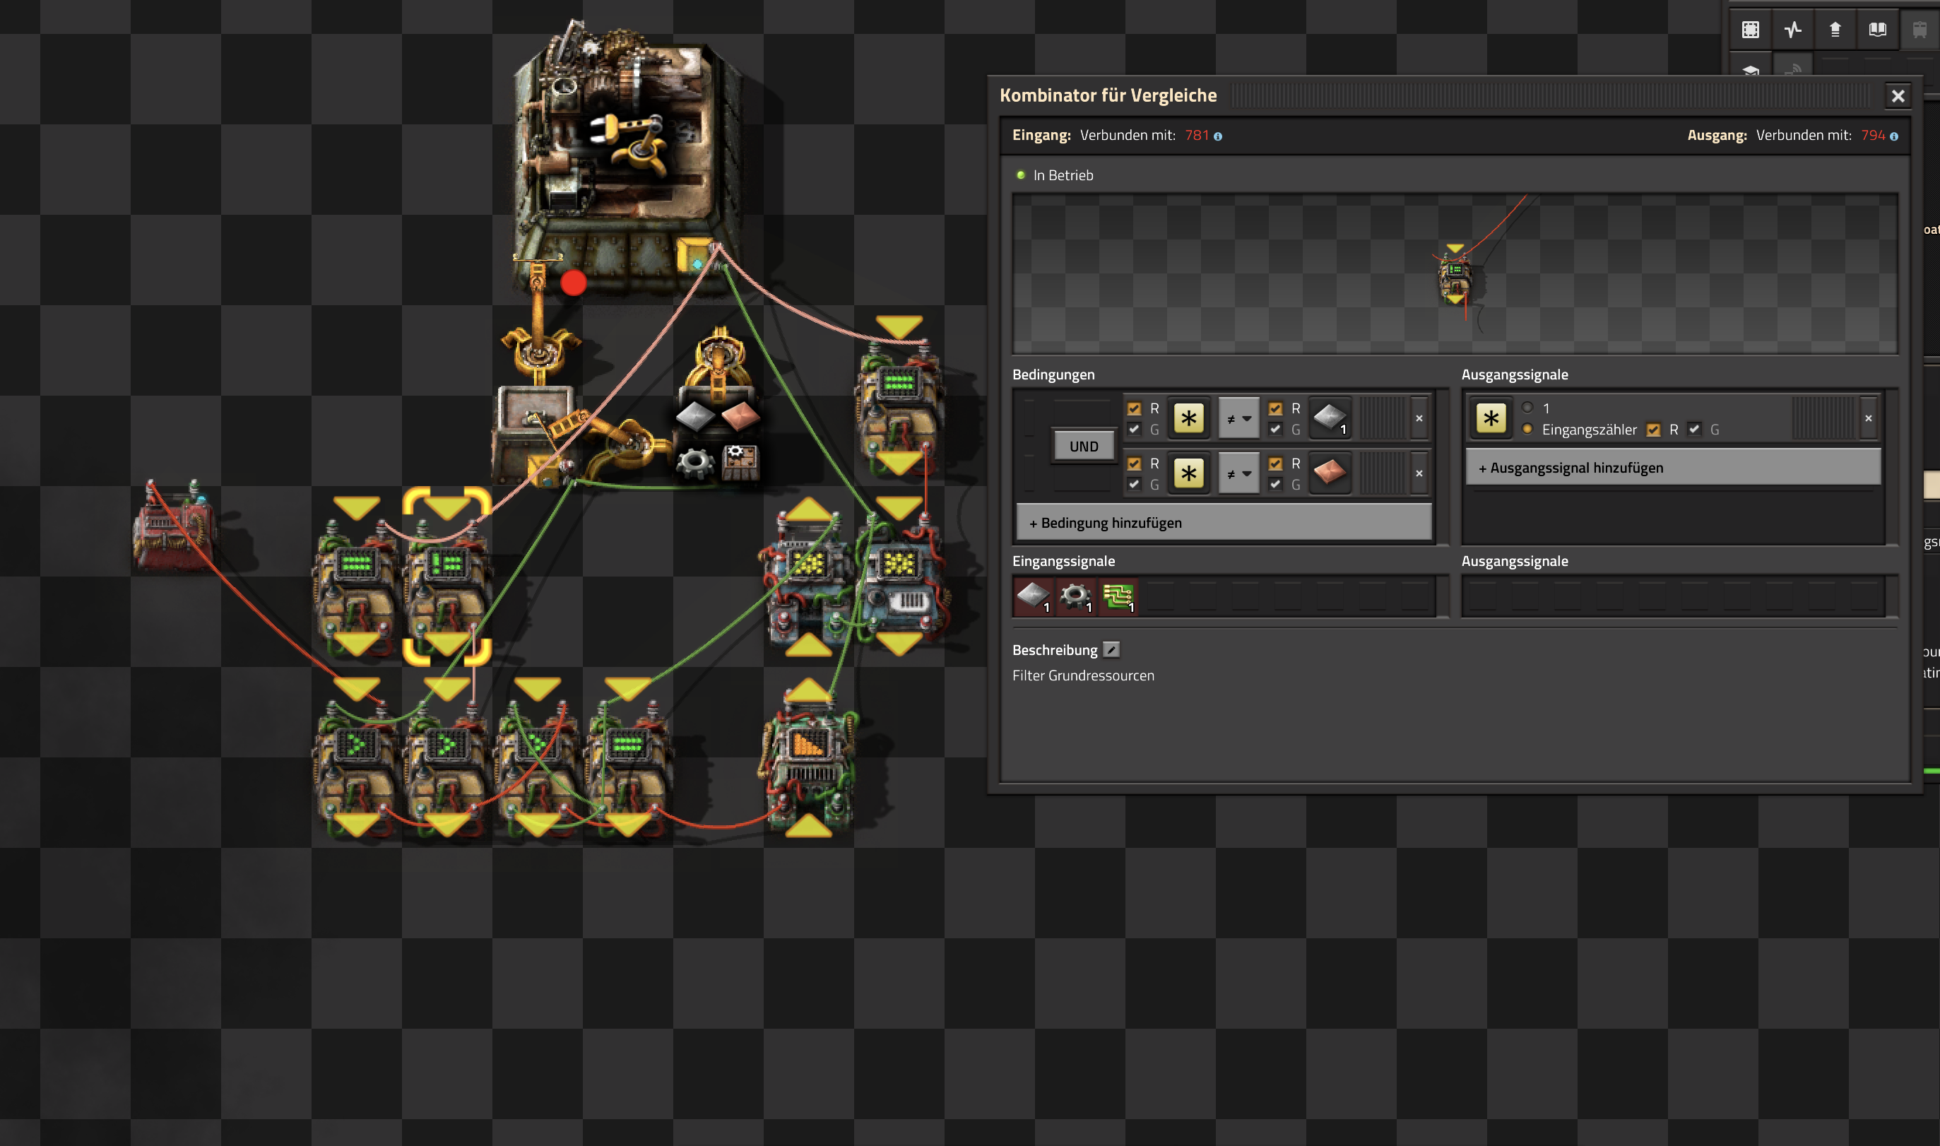The height and width of the screenshot is (1146, 1940).
Task: Grab drag handle of copper plate condition
Action: [x=1383, y=473]
